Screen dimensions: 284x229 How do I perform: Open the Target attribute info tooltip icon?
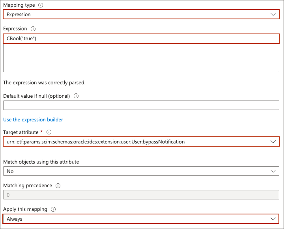49,132
